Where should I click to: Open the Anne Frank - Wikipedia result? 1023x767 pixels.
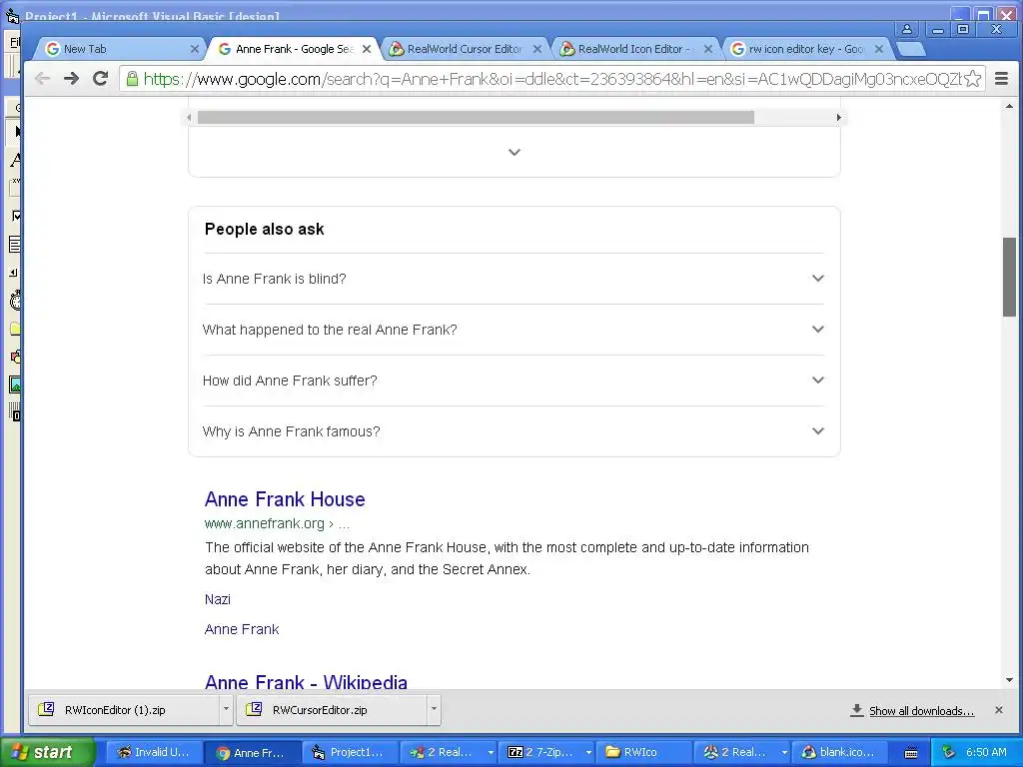pyautogui.click(x=306, y=681)
